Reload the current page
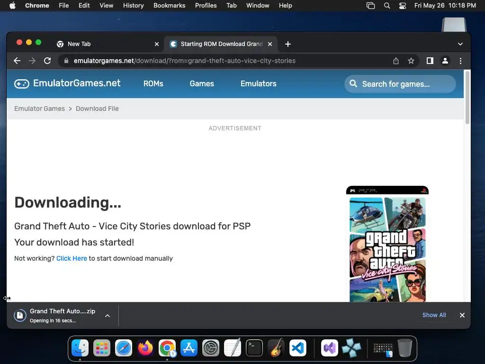 pyautogui.click(x=47, y=61)
